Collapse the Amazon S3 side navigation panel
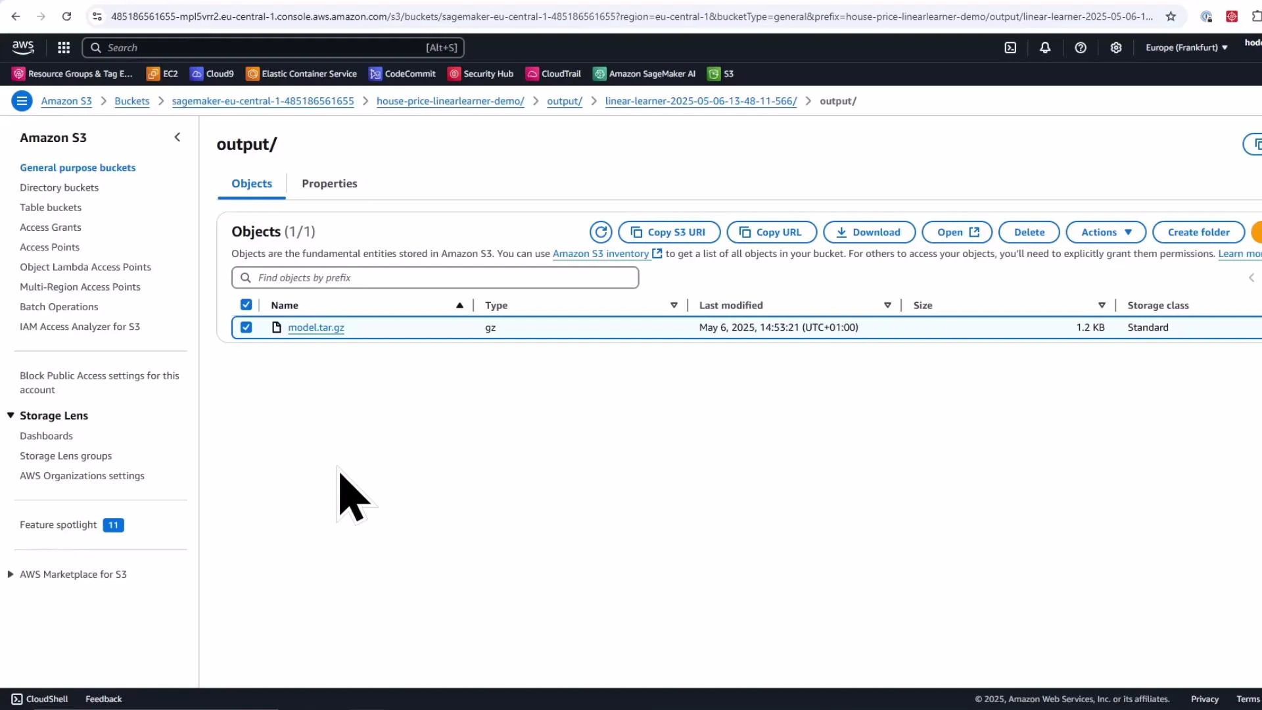Viewport: 1262px width, 710px height. (x=177, y=137)
